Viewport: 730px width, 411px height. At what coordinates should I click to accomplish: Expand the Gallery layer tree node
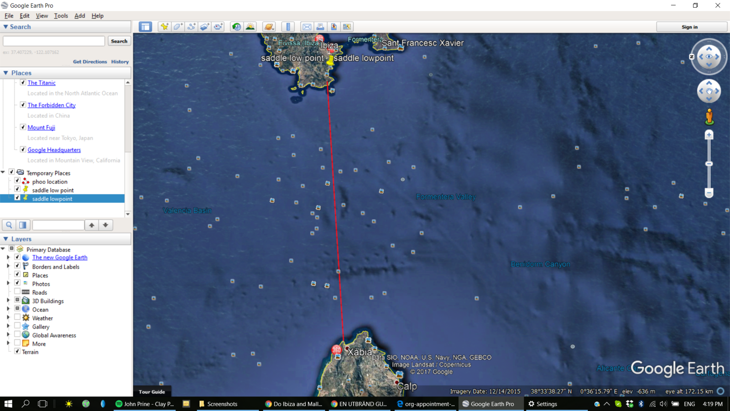tap(8, 327)
